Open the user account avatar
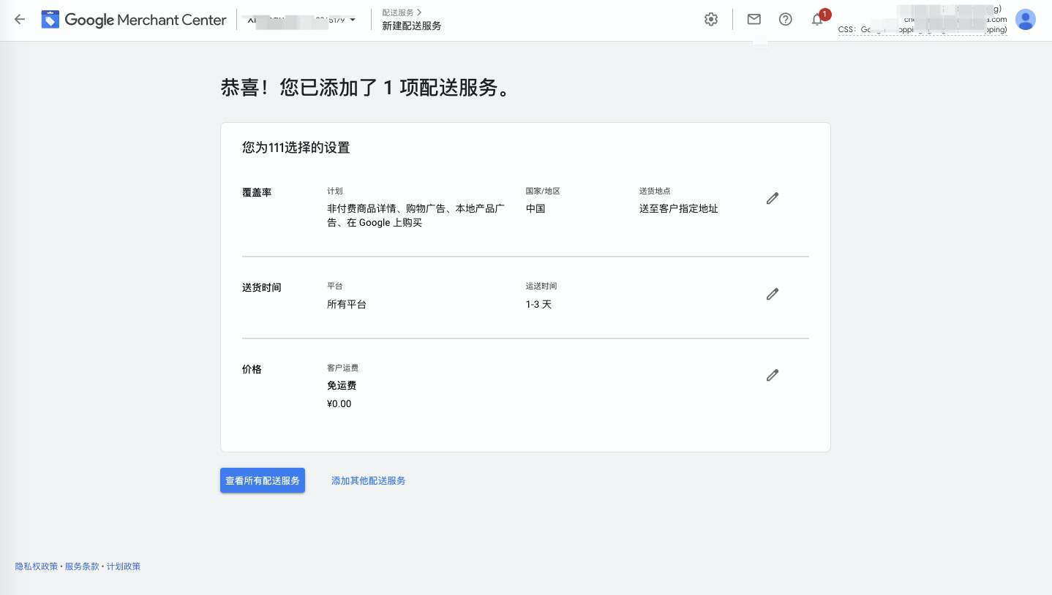1052x595 pixels. point(1026,20)
